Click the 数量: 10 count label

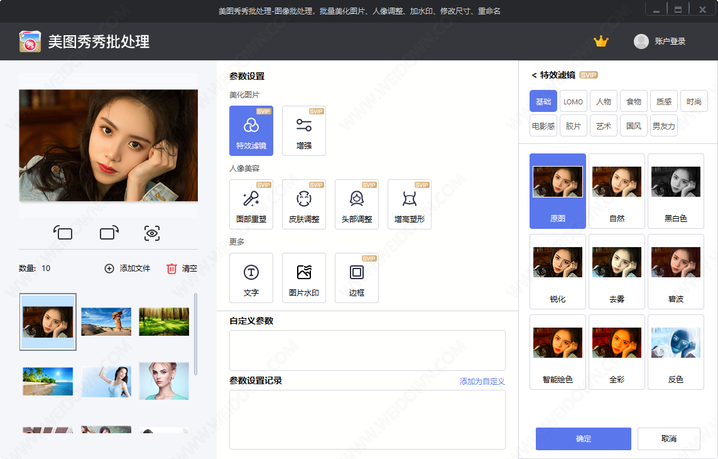(x=35, y=268)
